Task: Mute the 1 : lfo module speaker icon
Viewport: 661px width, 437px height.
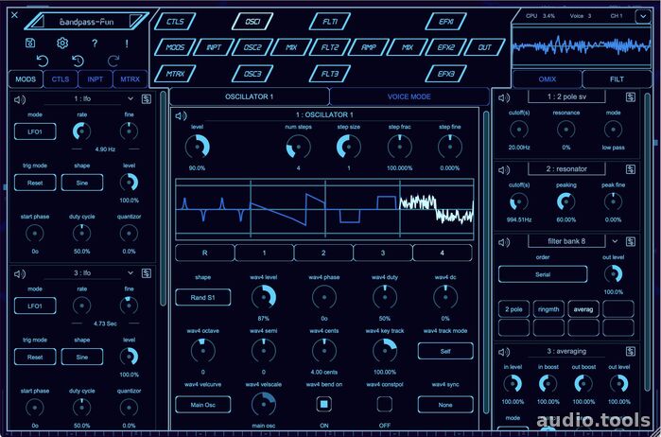Action: (19, 98)
